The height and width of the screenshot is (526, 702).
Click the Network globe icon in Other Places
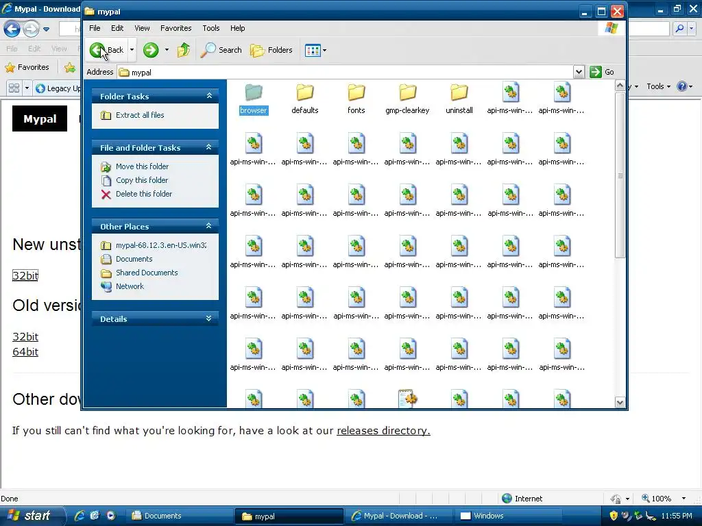106,287
